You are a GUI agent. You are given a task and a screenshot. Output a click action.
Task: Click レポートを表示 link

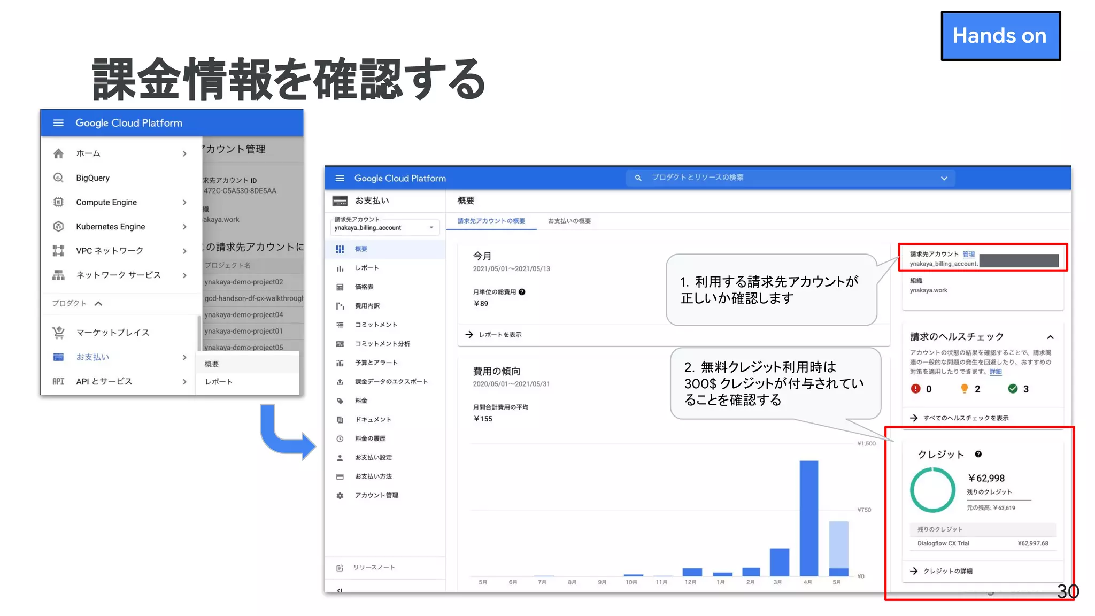click(x=493, y=335)
